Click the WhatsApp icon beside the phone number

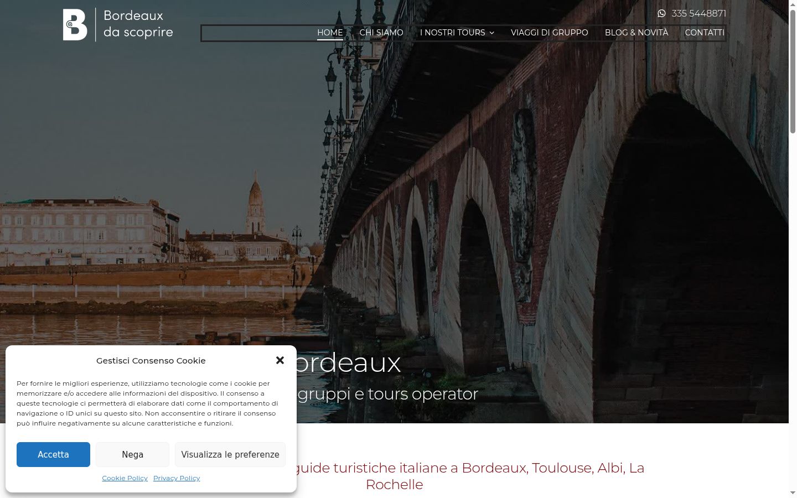pyautogui.click(x=661, y=13)
